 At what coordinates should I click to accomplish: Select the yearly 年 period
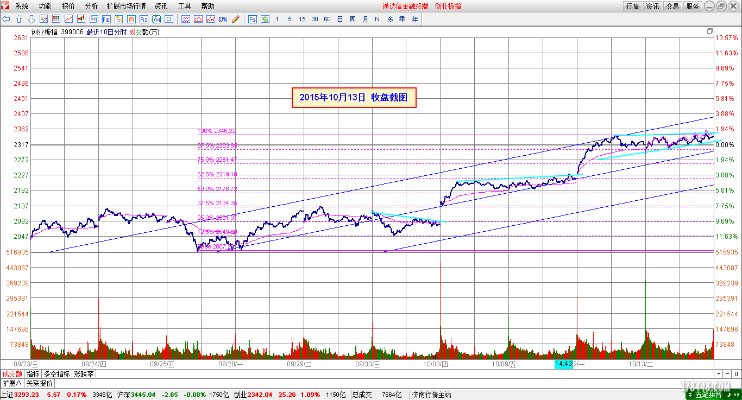[416, 19]
